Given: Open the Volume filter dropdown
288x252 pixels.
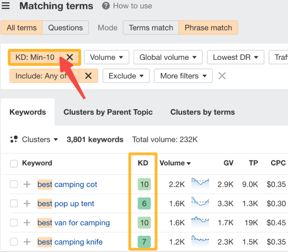Looking at the screenshot, I should tap(106, 57).
